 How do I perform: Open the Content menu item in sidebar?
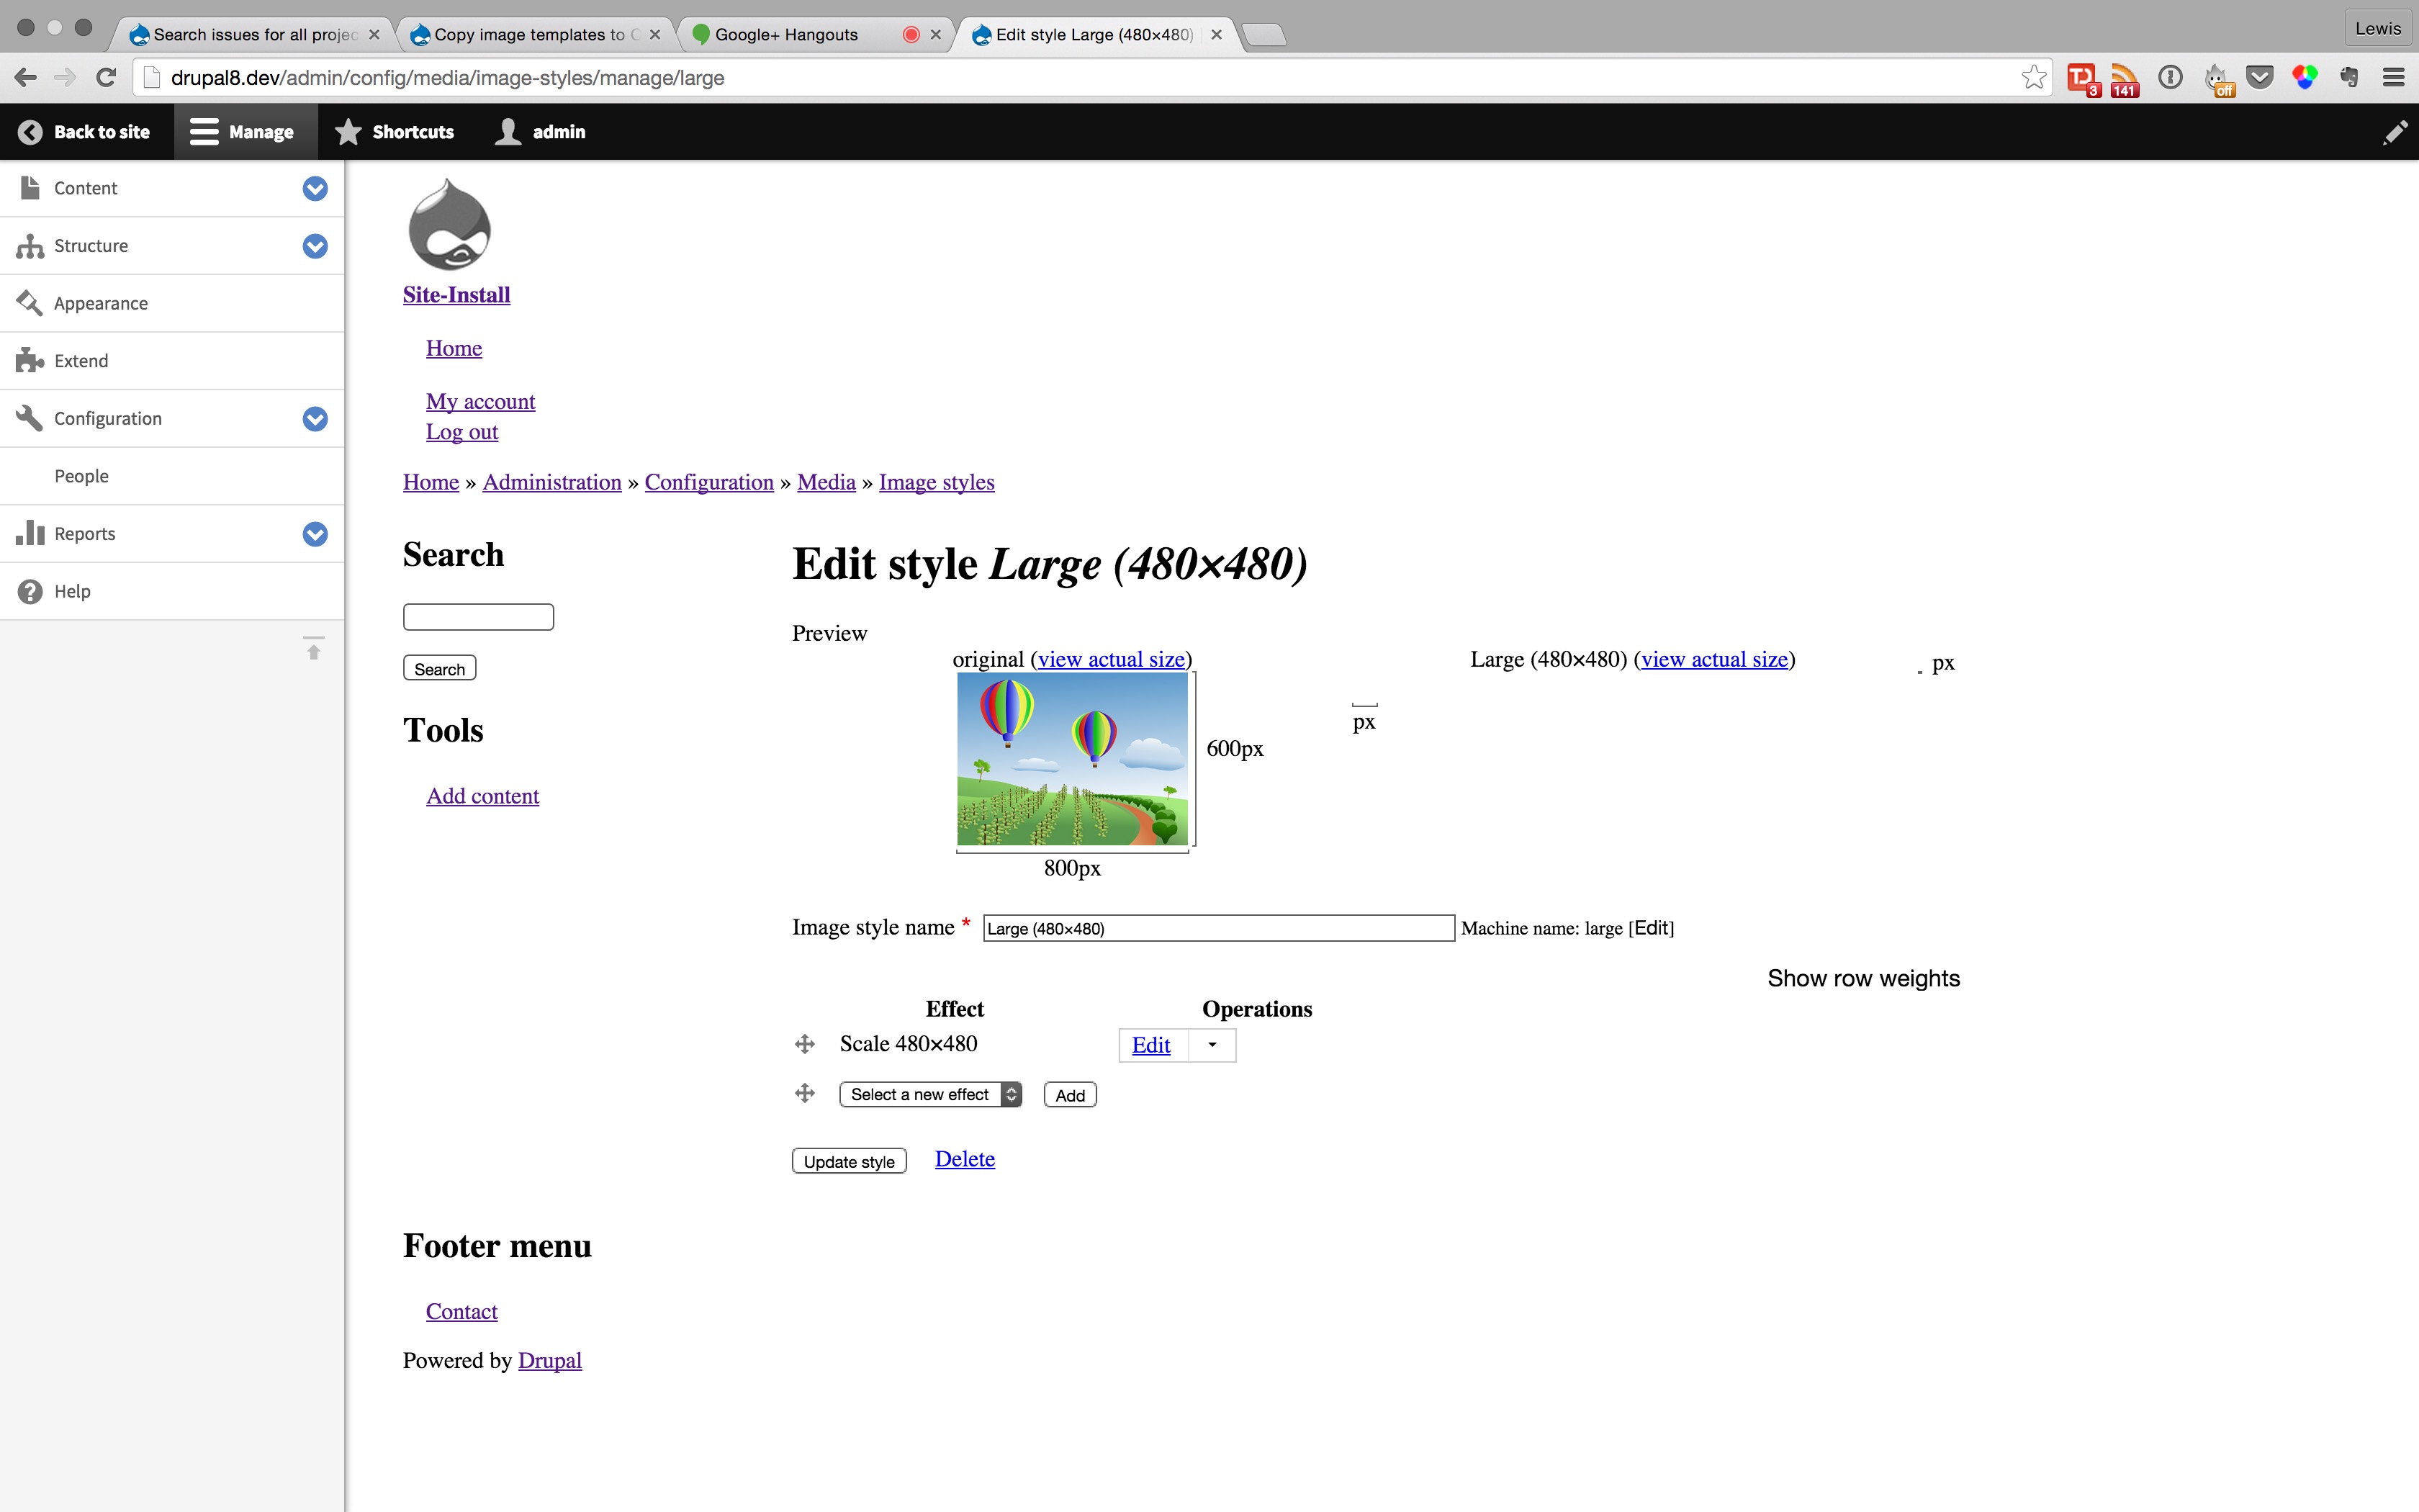(x=86, y=188)
